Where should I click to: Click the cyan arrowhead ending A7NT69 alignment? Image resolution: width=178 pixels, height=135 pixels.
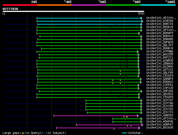tap(142, 21)
